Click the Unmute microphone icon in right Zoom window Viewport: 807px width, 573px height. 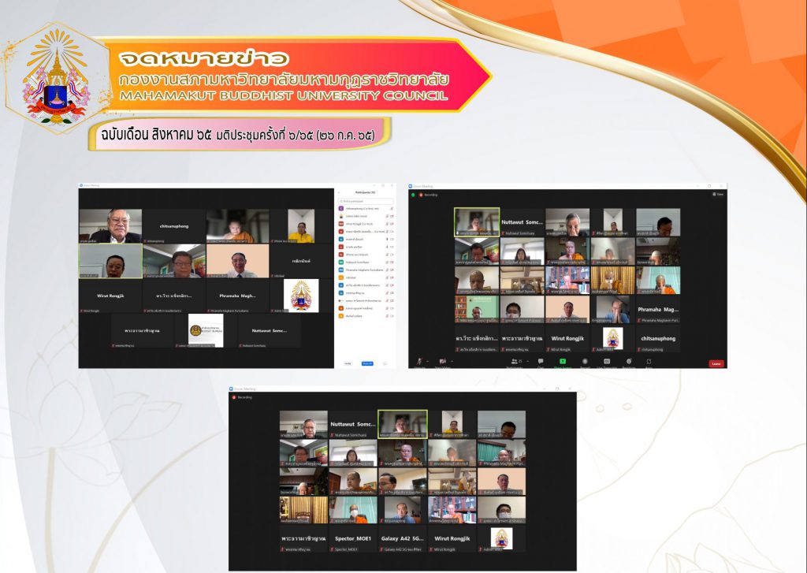pos(419,361)
